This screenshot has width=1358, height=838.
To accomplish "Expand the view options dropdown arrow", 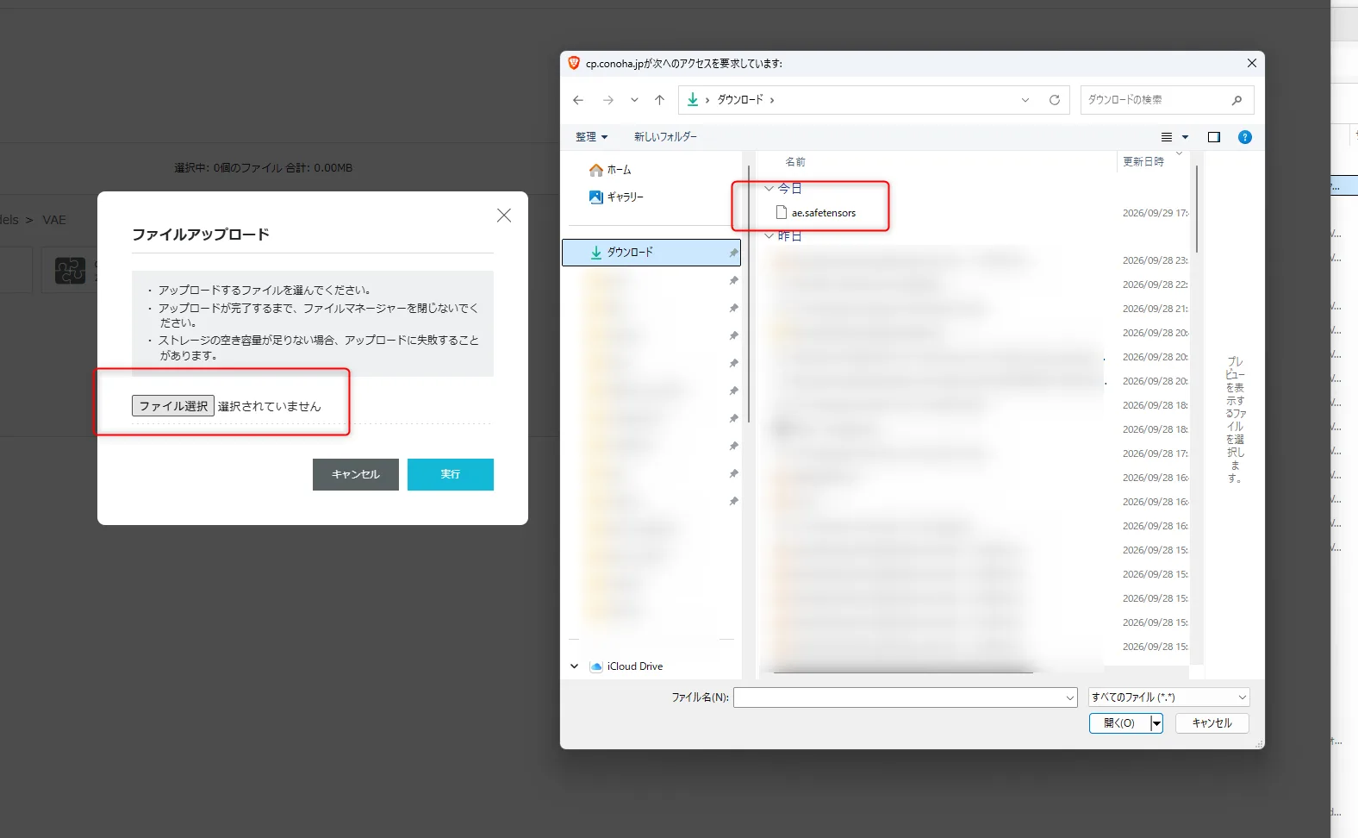I will (x=1185, y=137).
